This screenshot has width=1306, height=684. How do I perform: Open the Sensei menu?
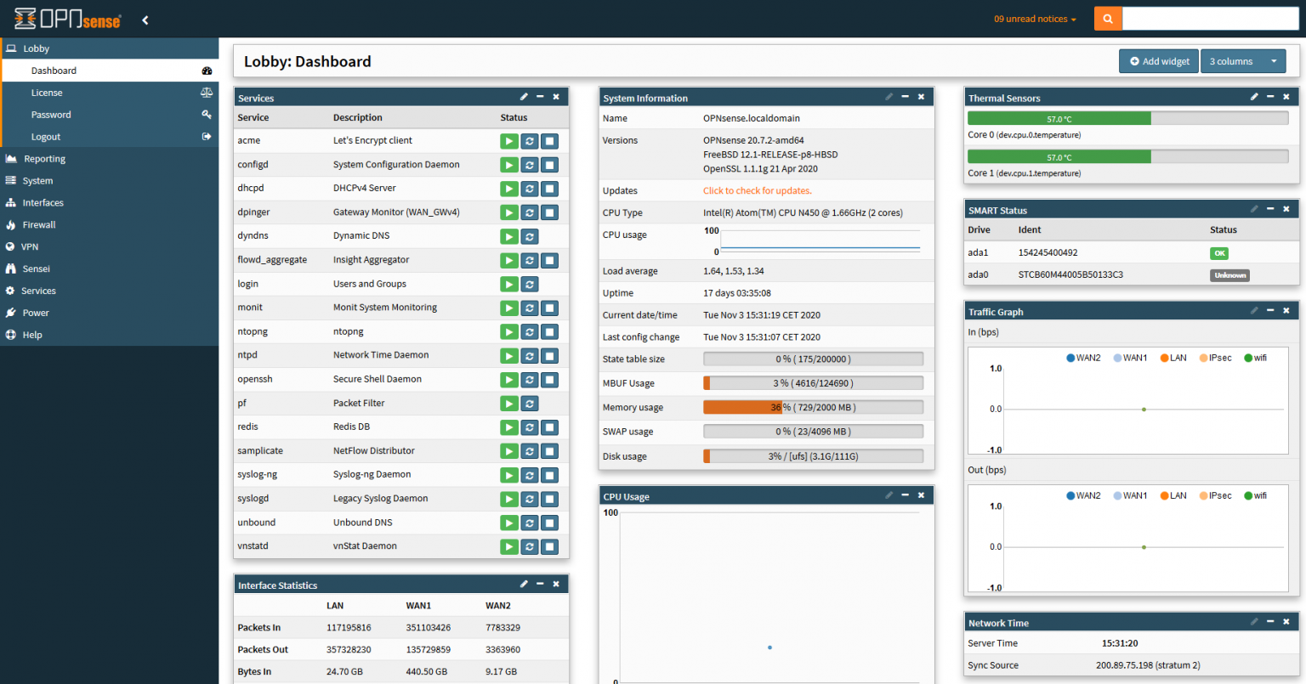pyautogui.click(x=109, y=269)
